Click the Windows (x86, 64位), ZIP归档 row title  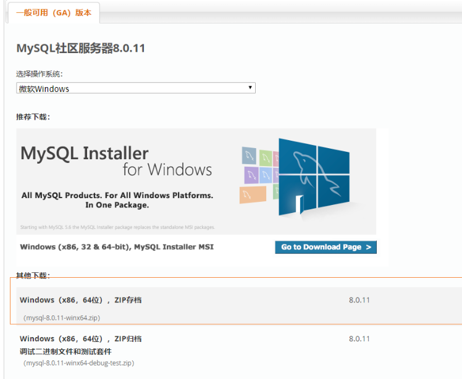click(80, 339)
